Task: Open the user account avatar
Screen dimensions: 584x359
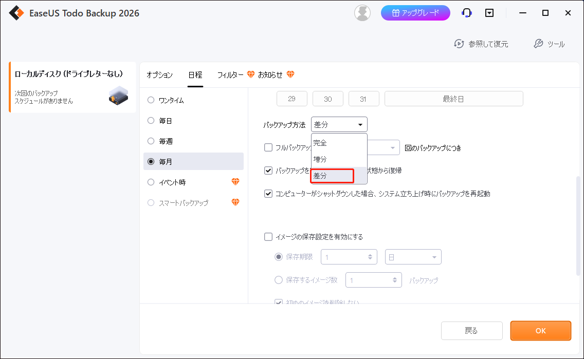Action: (362, 13)
